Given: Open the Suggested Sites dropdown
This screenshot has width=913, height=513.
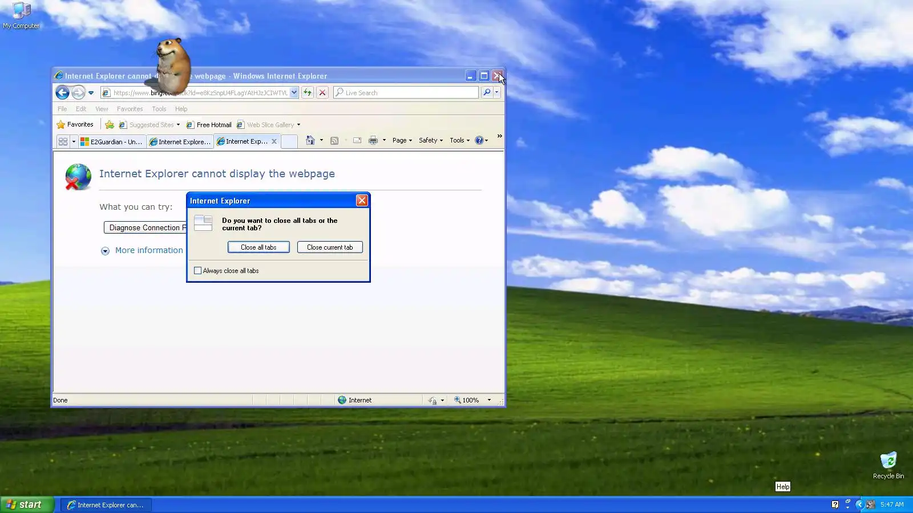Looking at the screenshot, I should [x=150, y=125].
